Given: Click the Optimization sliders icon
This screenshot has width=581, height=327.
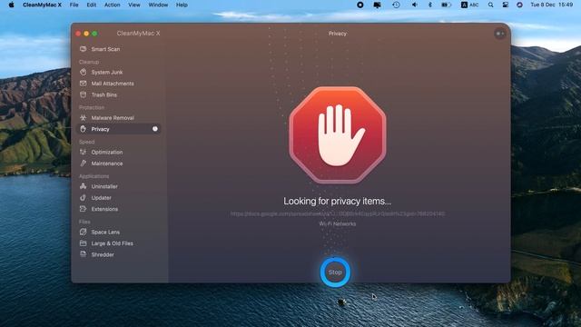Looking at the screenshot, I should coord(83,152).
